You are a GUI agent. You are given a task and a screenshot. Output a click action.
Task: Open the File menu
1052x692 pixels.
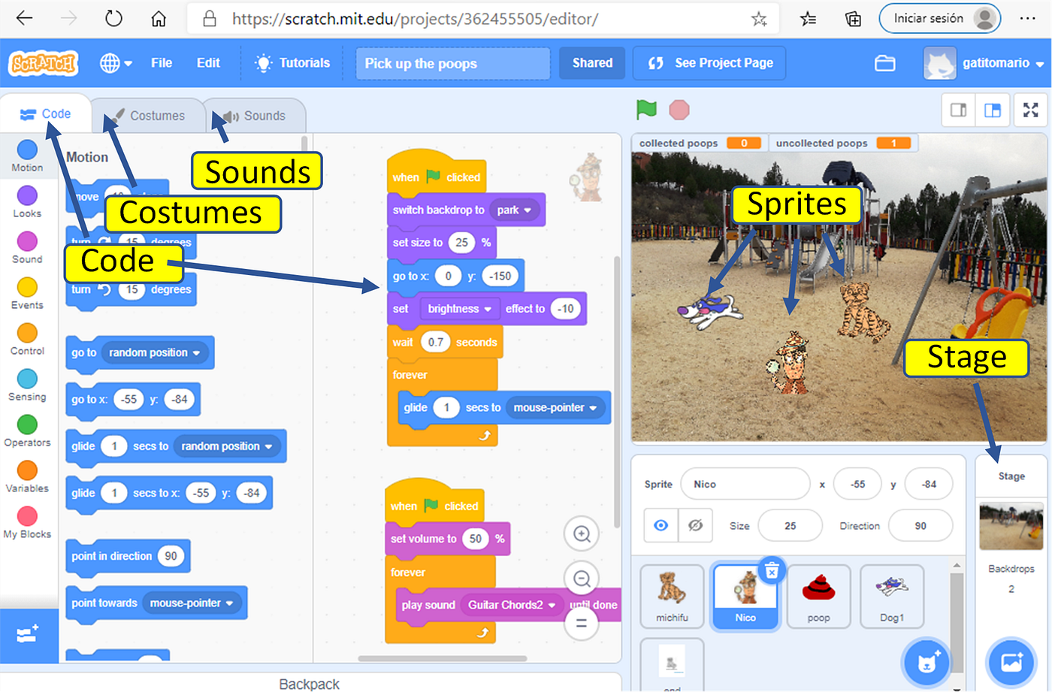tap(161, 63)
